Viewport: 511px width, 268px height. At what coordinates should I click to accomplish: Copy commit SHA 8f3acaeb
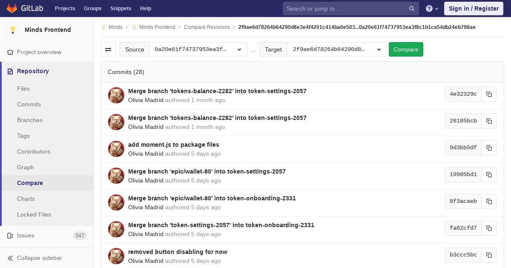click(489, 201)
